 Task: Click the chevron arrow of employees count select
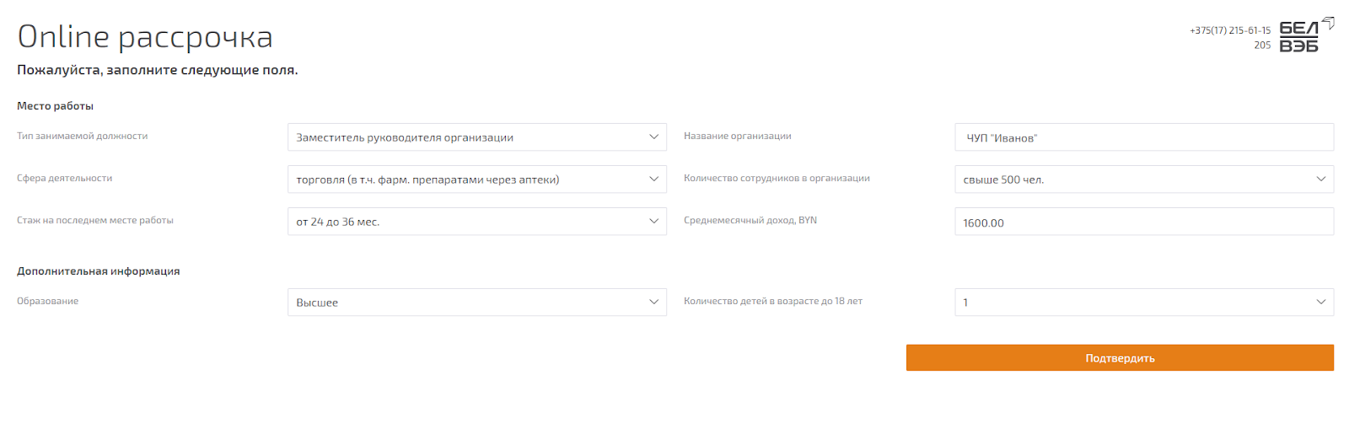tap(1321, 179)
